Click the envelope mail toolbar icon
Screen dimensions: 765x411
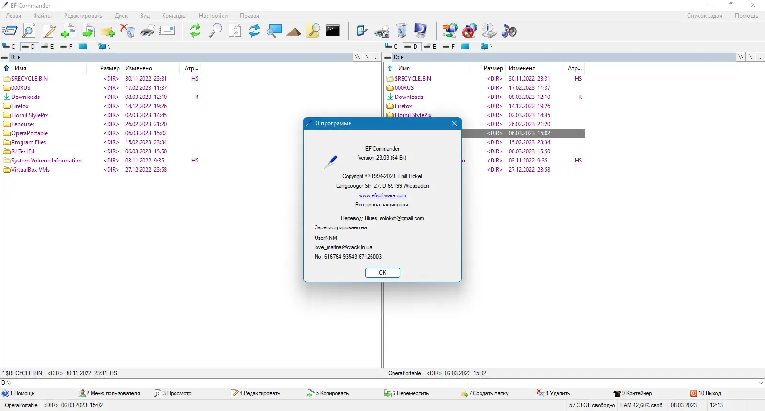[167, 31]
